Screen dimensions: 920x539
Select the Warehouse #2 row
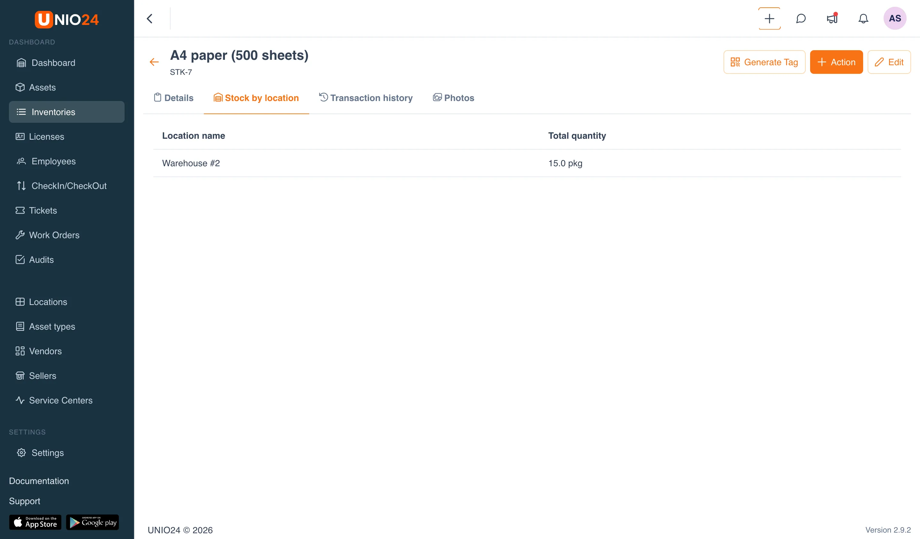527,163
